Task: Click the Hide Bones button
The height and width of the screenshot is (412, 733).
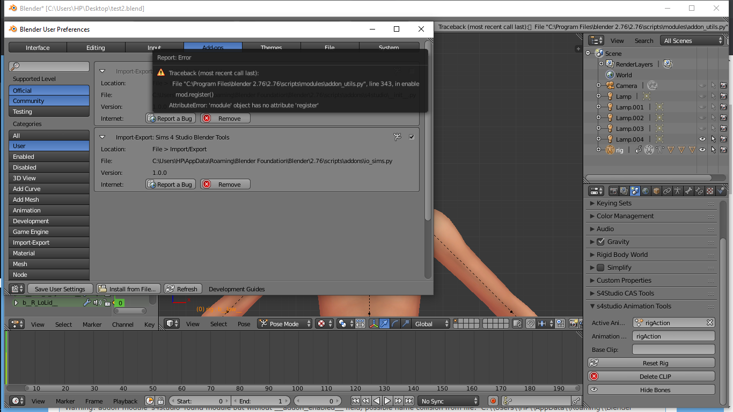Action: click(651, 389)
